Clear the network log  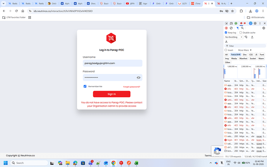pyautogui.click(x=231, y=28)
